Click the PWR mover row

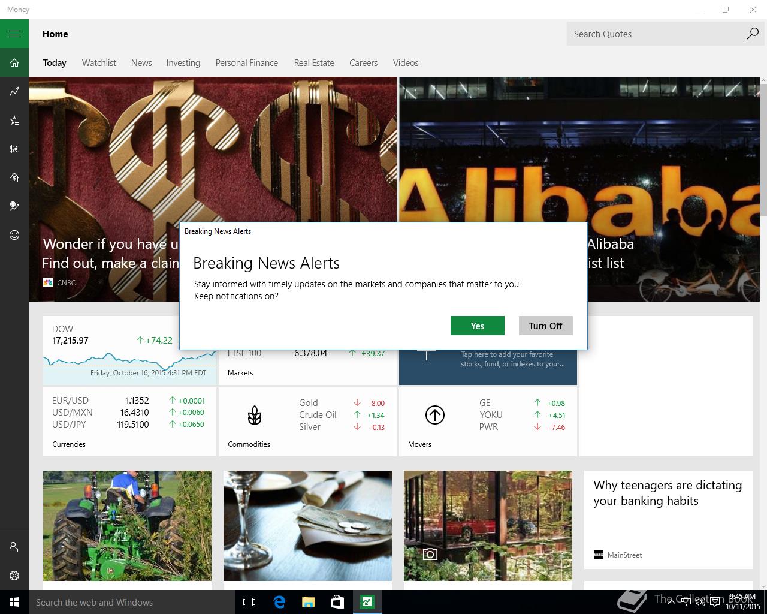click(x=522, y=427)
